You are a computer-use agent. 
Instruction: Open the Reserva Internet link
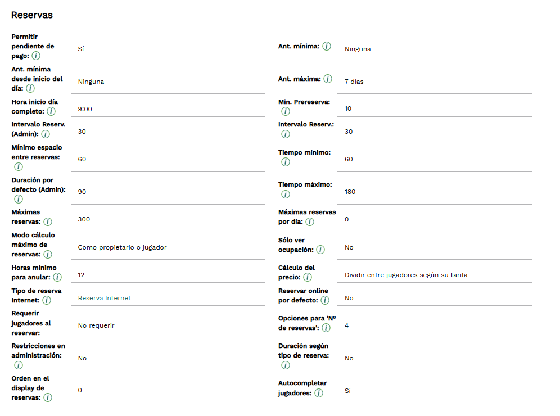(105, 298)
